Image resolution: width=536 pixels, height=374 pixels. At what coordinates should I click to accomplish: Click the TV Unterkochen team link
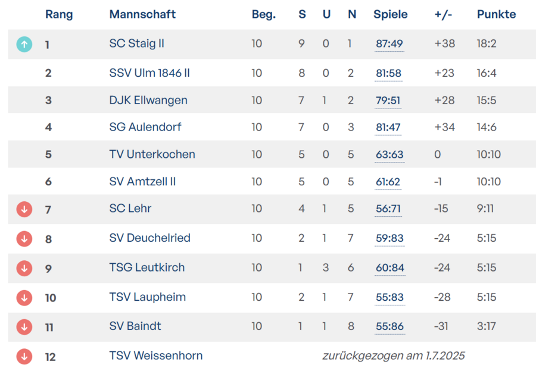(x=152, y=154)
